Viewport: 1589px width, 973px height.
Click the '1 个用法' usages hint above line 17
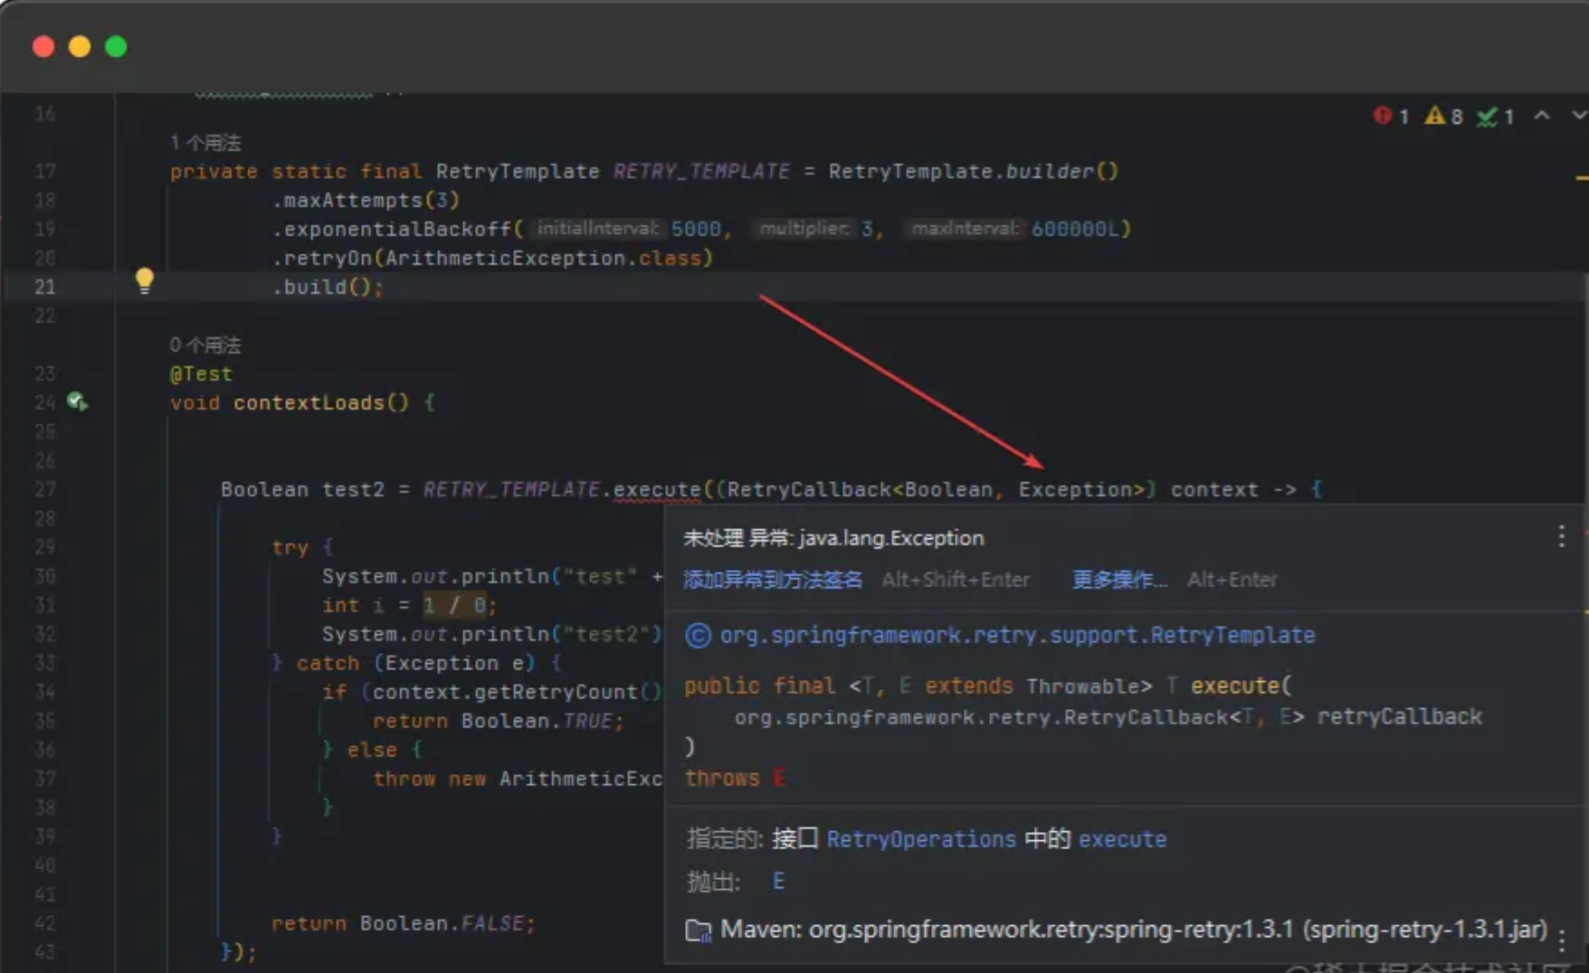[x=205, y=143]
